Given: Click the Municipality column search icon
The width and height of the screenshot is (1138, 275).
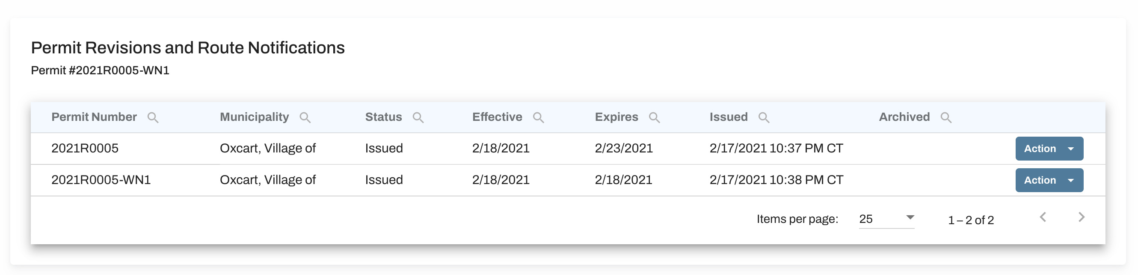Looking at the screenshot, I should (305, 118).
